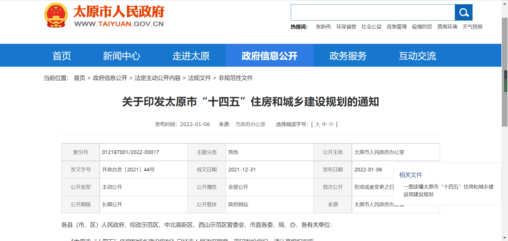Select the 政府信息公开 navigation tab
This screenshot has width=508, height=241.
pyautogui.click(x=269, y=56)
